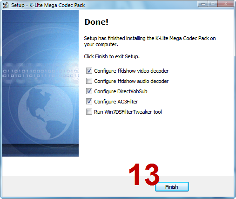Click the Finish button

click(172, 187)
